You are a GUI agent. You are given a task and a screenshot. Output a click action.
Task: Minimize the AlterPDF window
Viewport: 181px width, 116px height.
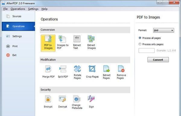(160, 2)
